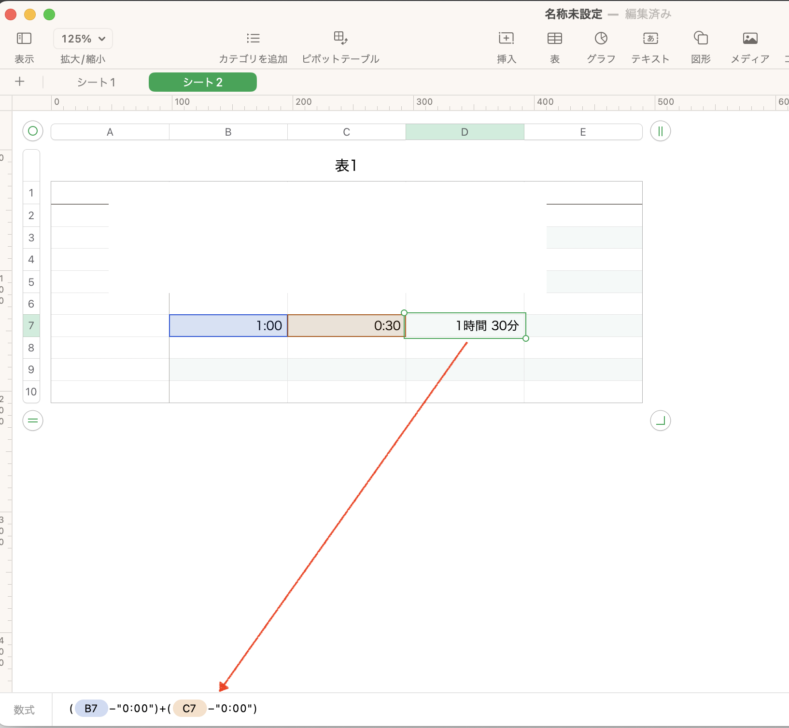The width and height of the screenshot is (789, 728).
Task: Click cell D7 showing 1時間 30分
Action: [x=465, y=325]
